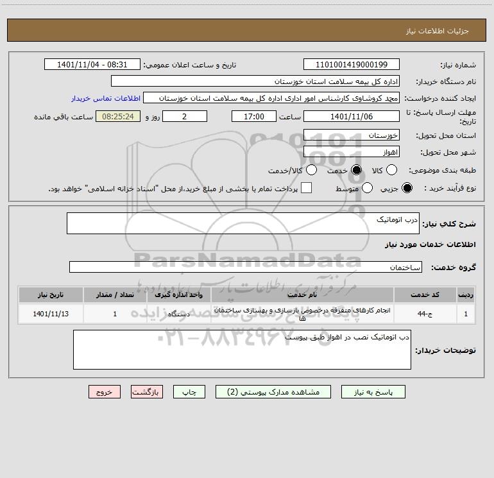Click the service group field ساختمان
Image resolution: width=494 pixels, height=478 pixels.
[246, 267]
